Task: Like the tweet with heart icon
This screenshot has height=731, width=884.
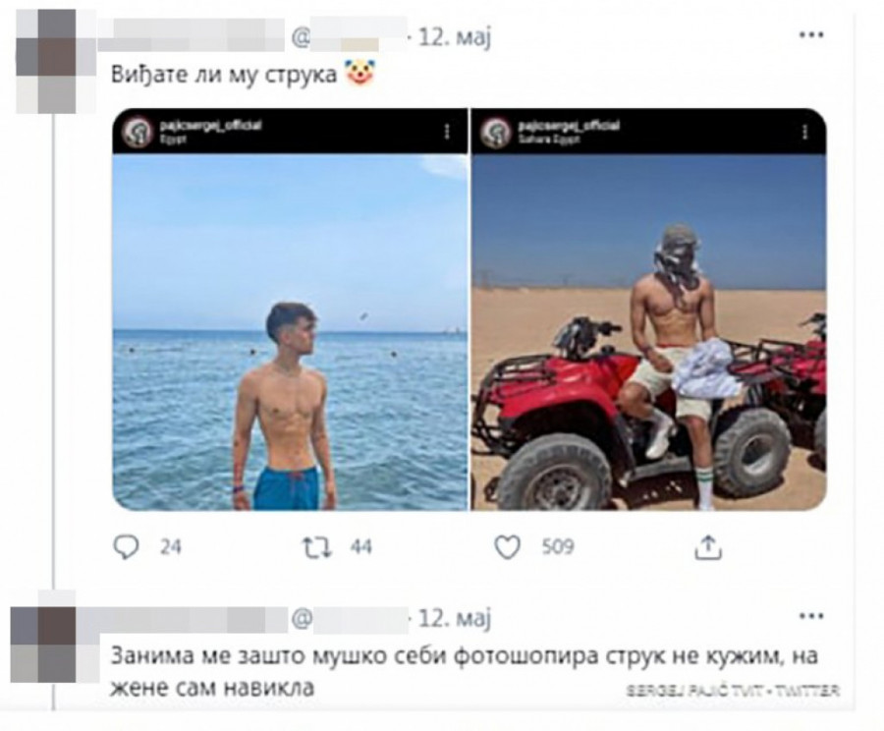Action: pos(507,547)
